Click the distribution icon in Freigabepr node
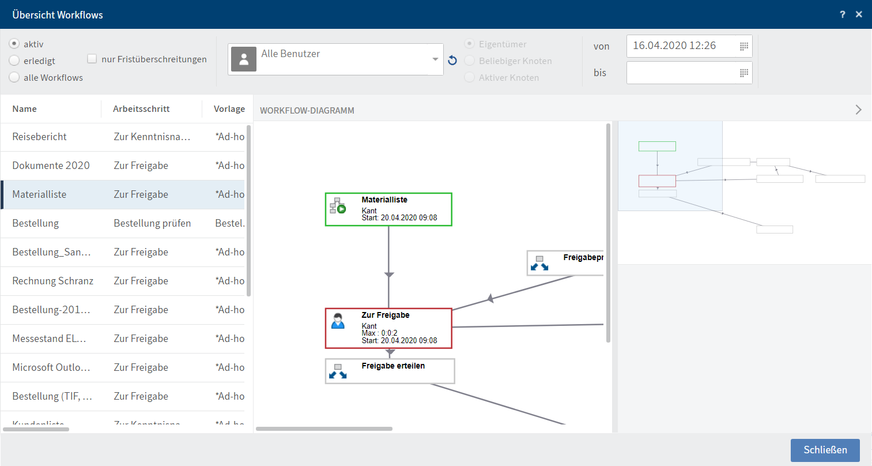Viewport: 872px width, 466px height. tap(539, 263)
